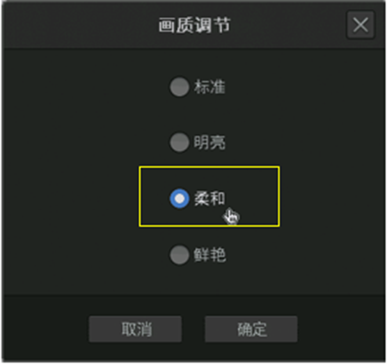The width and height of the screenshot is (387, 364).
Task: Click the 明亮 text label
Action: click(210, 142)
